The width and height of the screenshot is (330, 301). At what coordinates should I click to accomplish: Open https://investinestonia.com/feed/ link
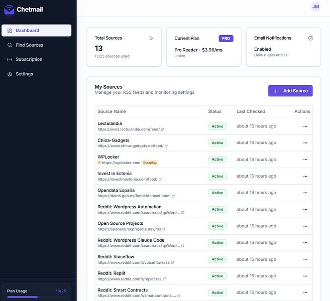point(128,179)
